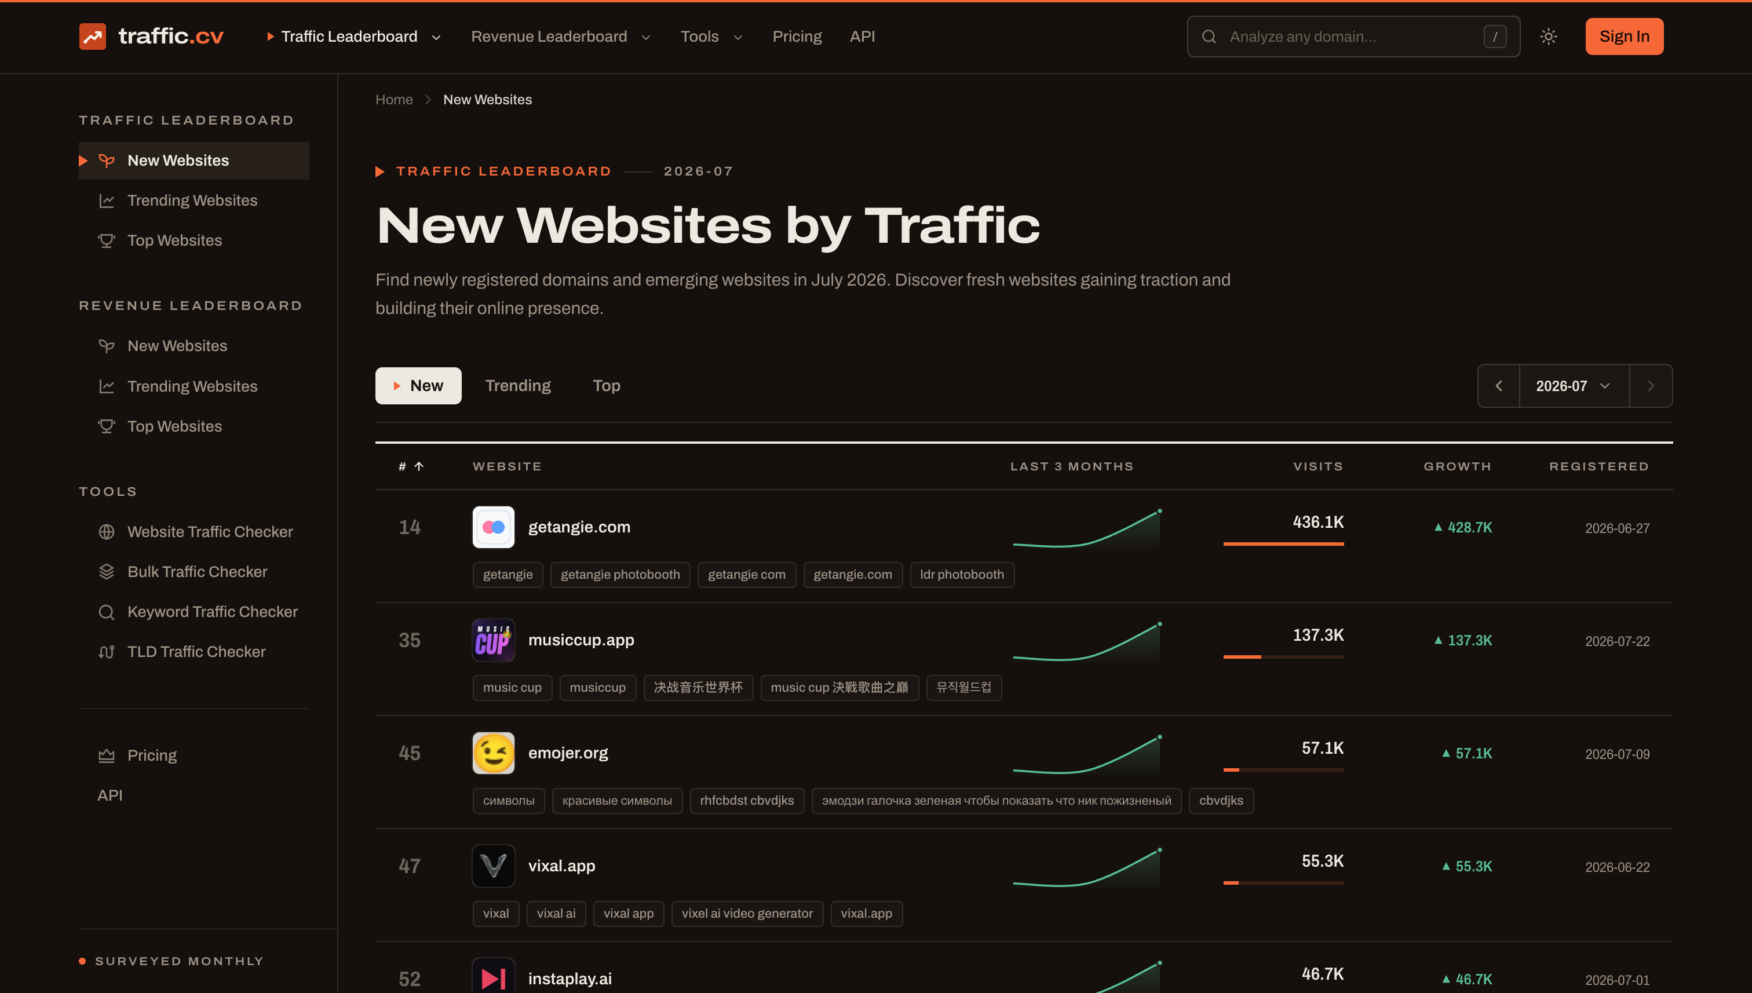Viewport: 1752px width, 993px height.
Task: Click the 'vixal ai' keyword tag
Action: [556, 914]
